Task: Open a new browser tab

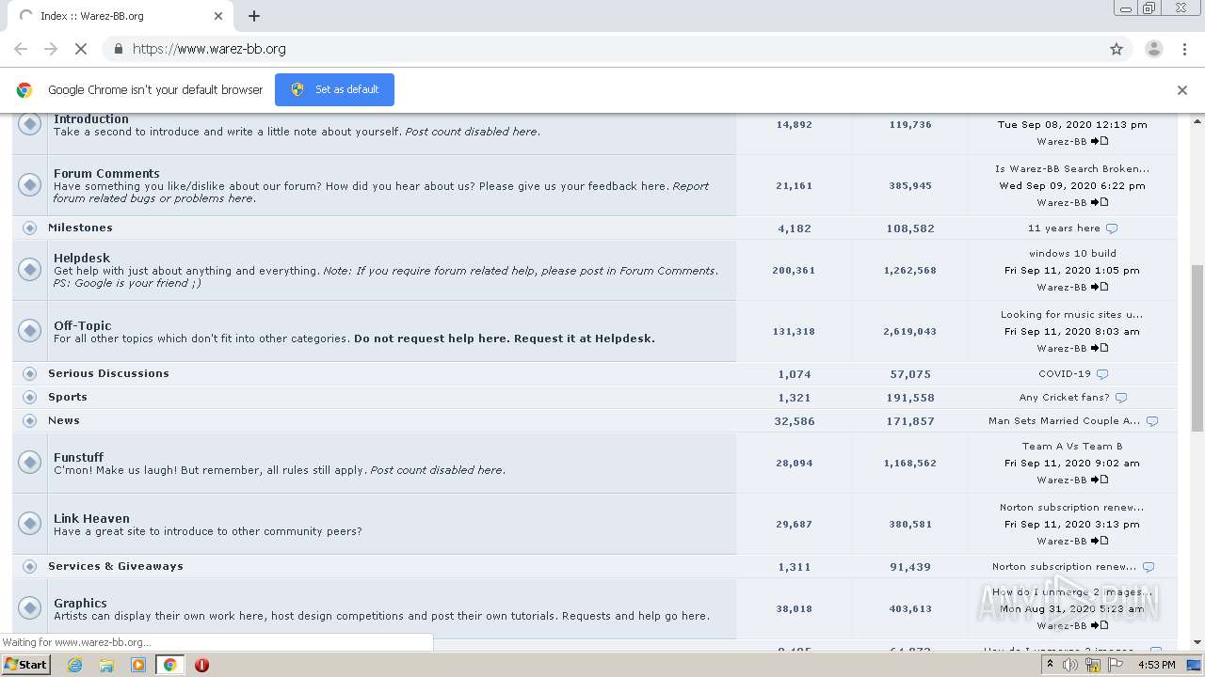Action: pos(254,16)
